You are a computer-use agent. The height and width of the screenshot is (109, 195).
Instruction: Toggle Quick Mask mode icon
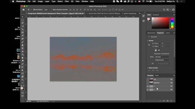click(x=23, y=93)
